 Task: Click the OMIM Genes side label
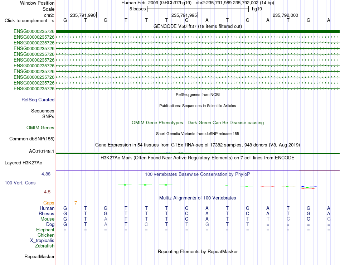point(40,127)
